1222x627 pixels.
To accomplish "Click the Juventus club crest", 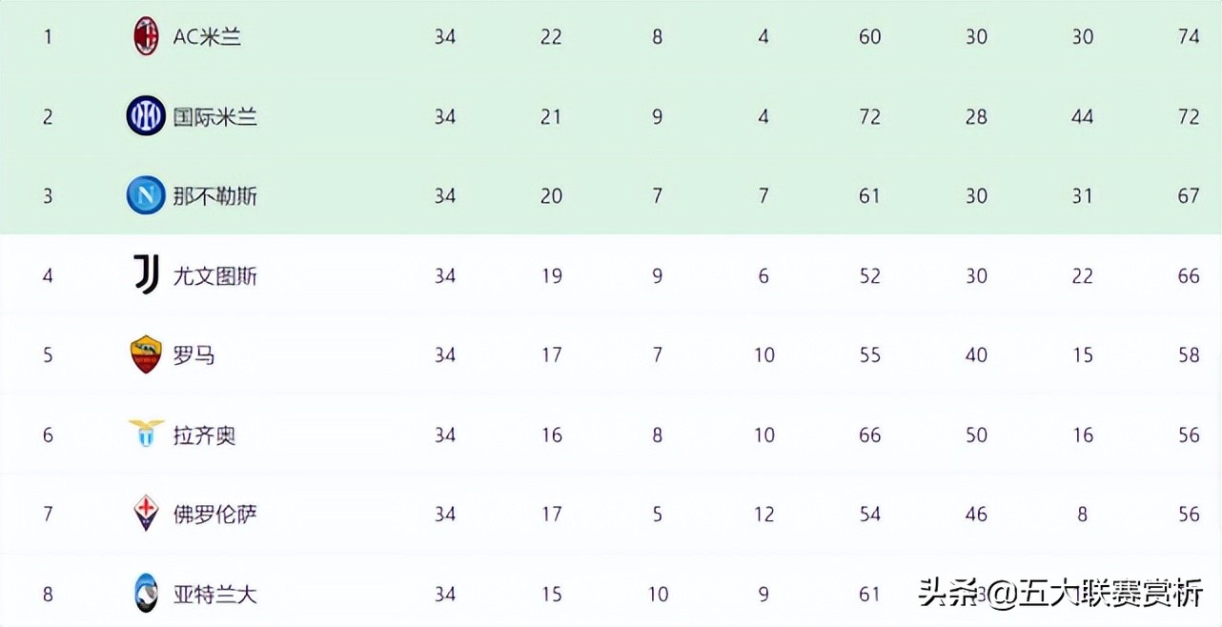I will (x=146, y=275).
